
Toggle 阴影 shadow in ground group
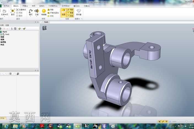(x=70, y=10)
